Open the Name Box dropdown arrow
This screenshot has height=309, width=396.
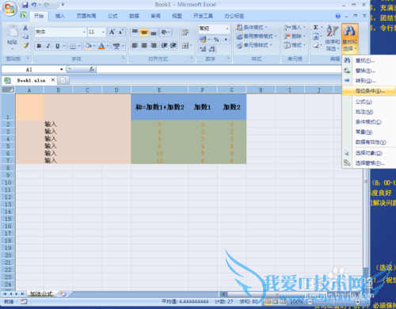(62, 69)
